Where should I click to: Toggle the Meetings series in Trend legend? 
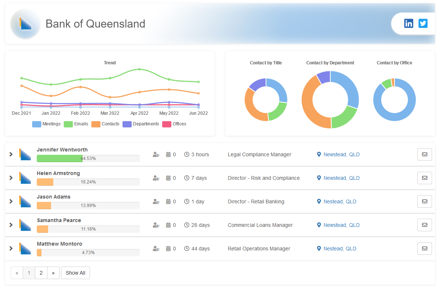(46, 124)
